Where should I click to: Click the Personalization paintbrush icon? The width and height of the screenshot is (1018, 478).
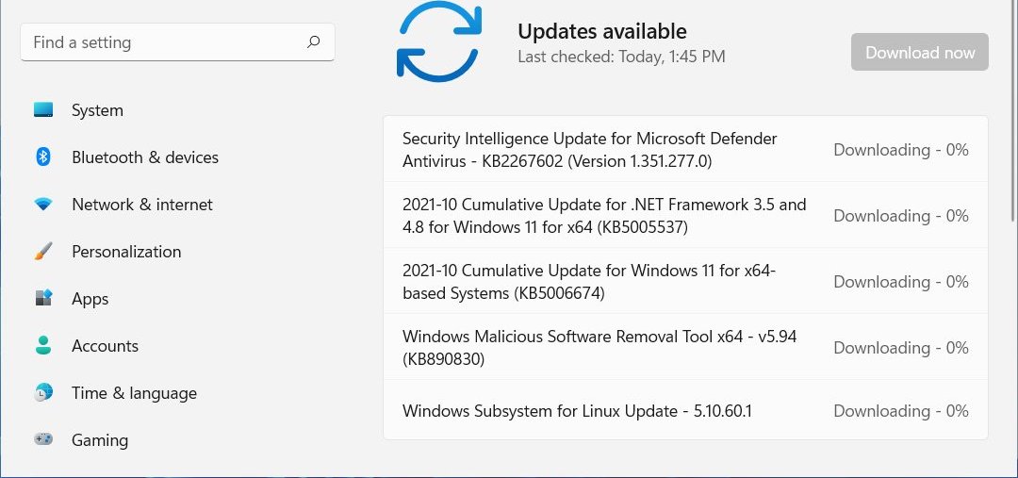pyautogui.click(x=43, y=252)
